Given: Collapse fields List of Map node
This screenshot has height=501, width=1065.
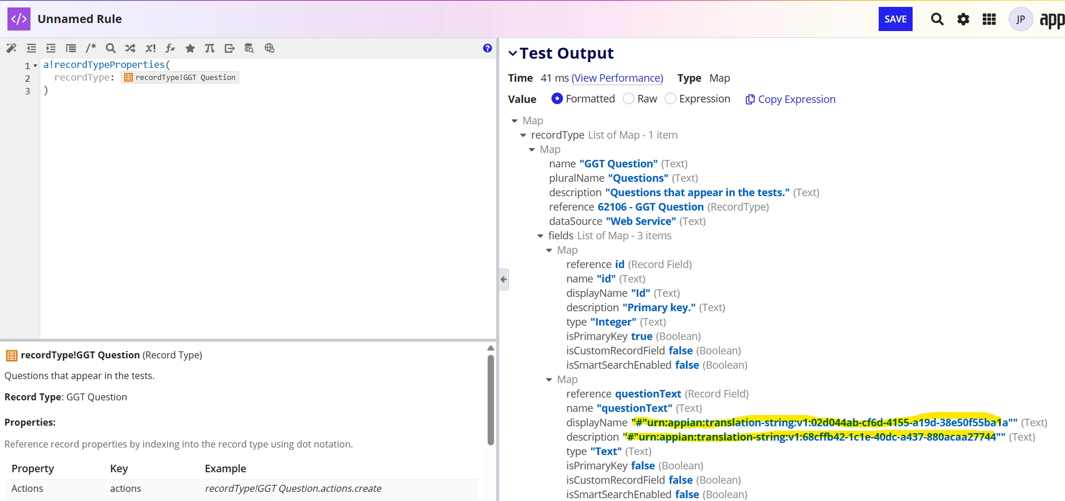Looking at the screenshot, I should [540, 236].
